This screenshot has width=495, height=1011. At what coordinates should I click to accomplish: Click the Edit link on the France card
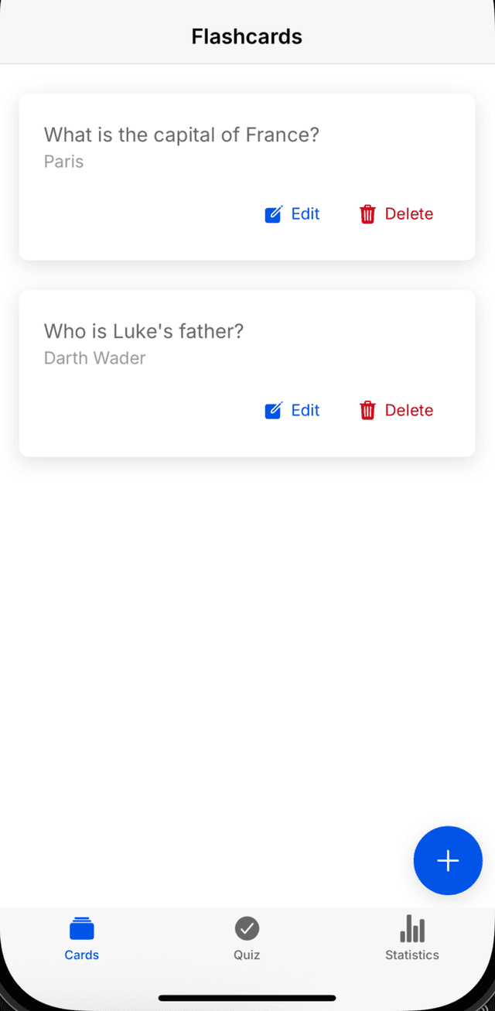pos(305,214)
